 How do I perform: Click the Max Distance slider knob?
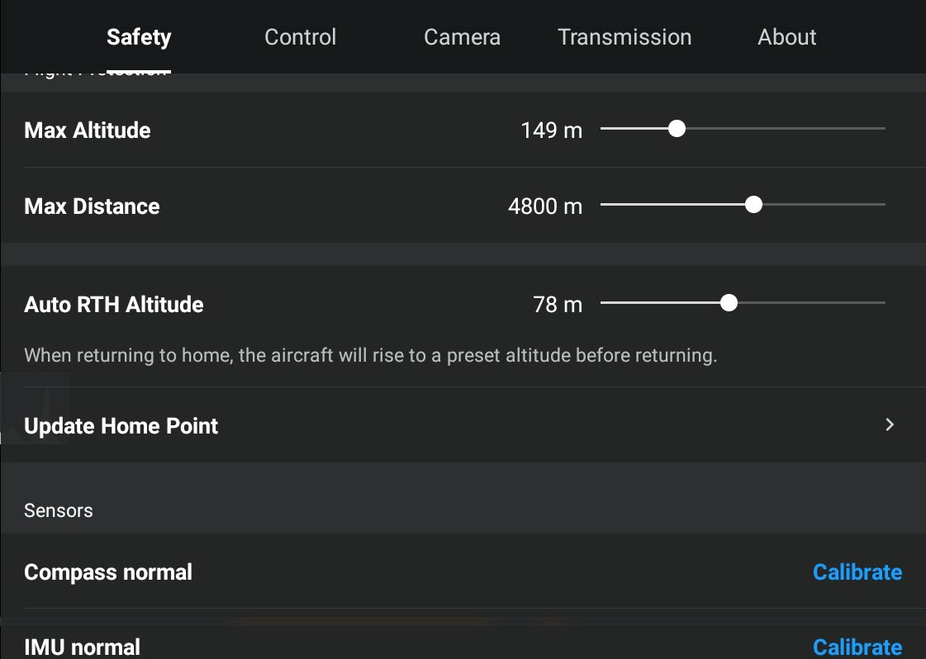tap(753, 205)
